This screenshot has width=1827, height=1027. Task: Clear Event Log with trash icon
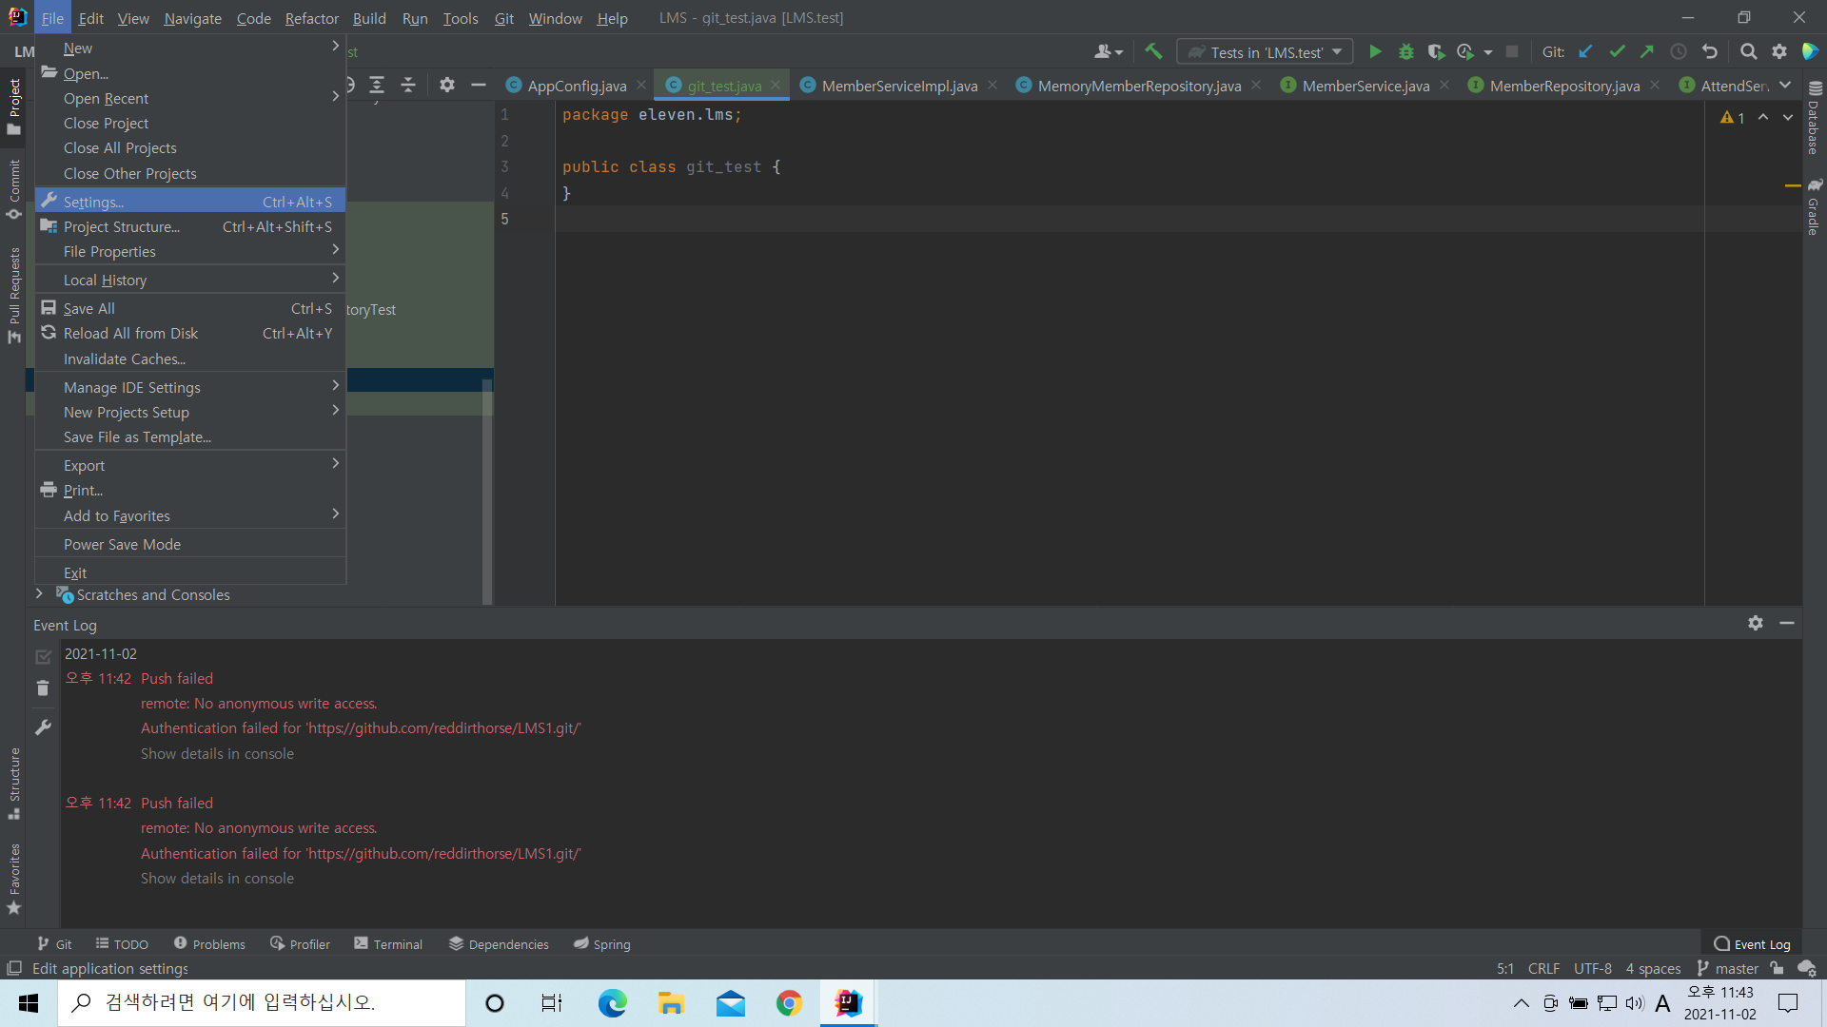click(x=43, y=688)
